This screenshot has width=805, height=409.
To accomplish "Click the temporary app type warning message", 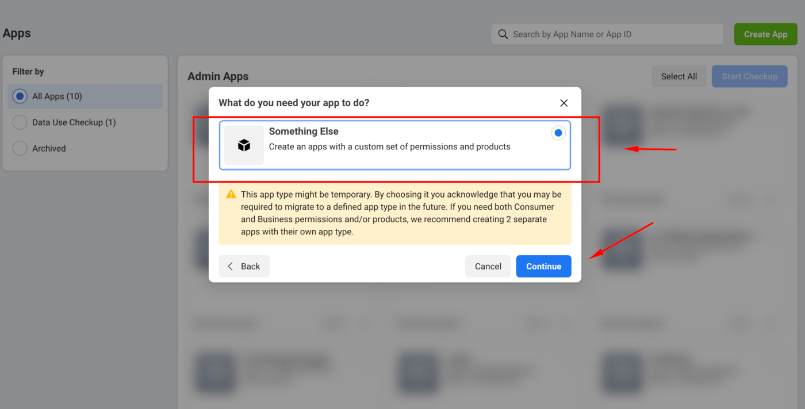I will tap(401, 213).
